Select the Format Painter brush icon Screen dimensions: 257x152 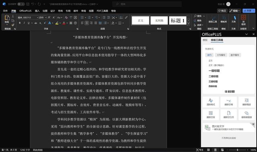[x=13, y=25]
